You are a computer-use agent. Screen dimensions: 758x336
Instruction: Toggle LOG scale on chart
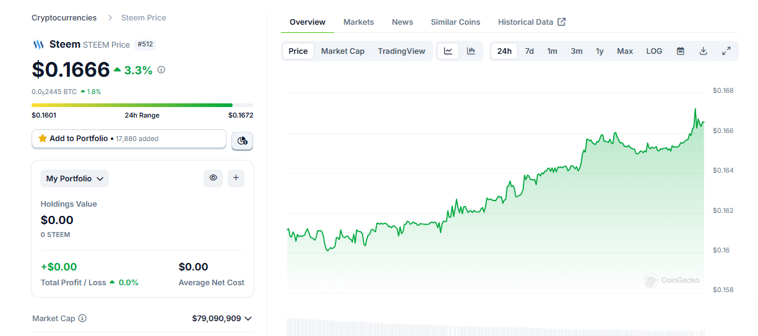pyautogui.click(x=654, y=51)
